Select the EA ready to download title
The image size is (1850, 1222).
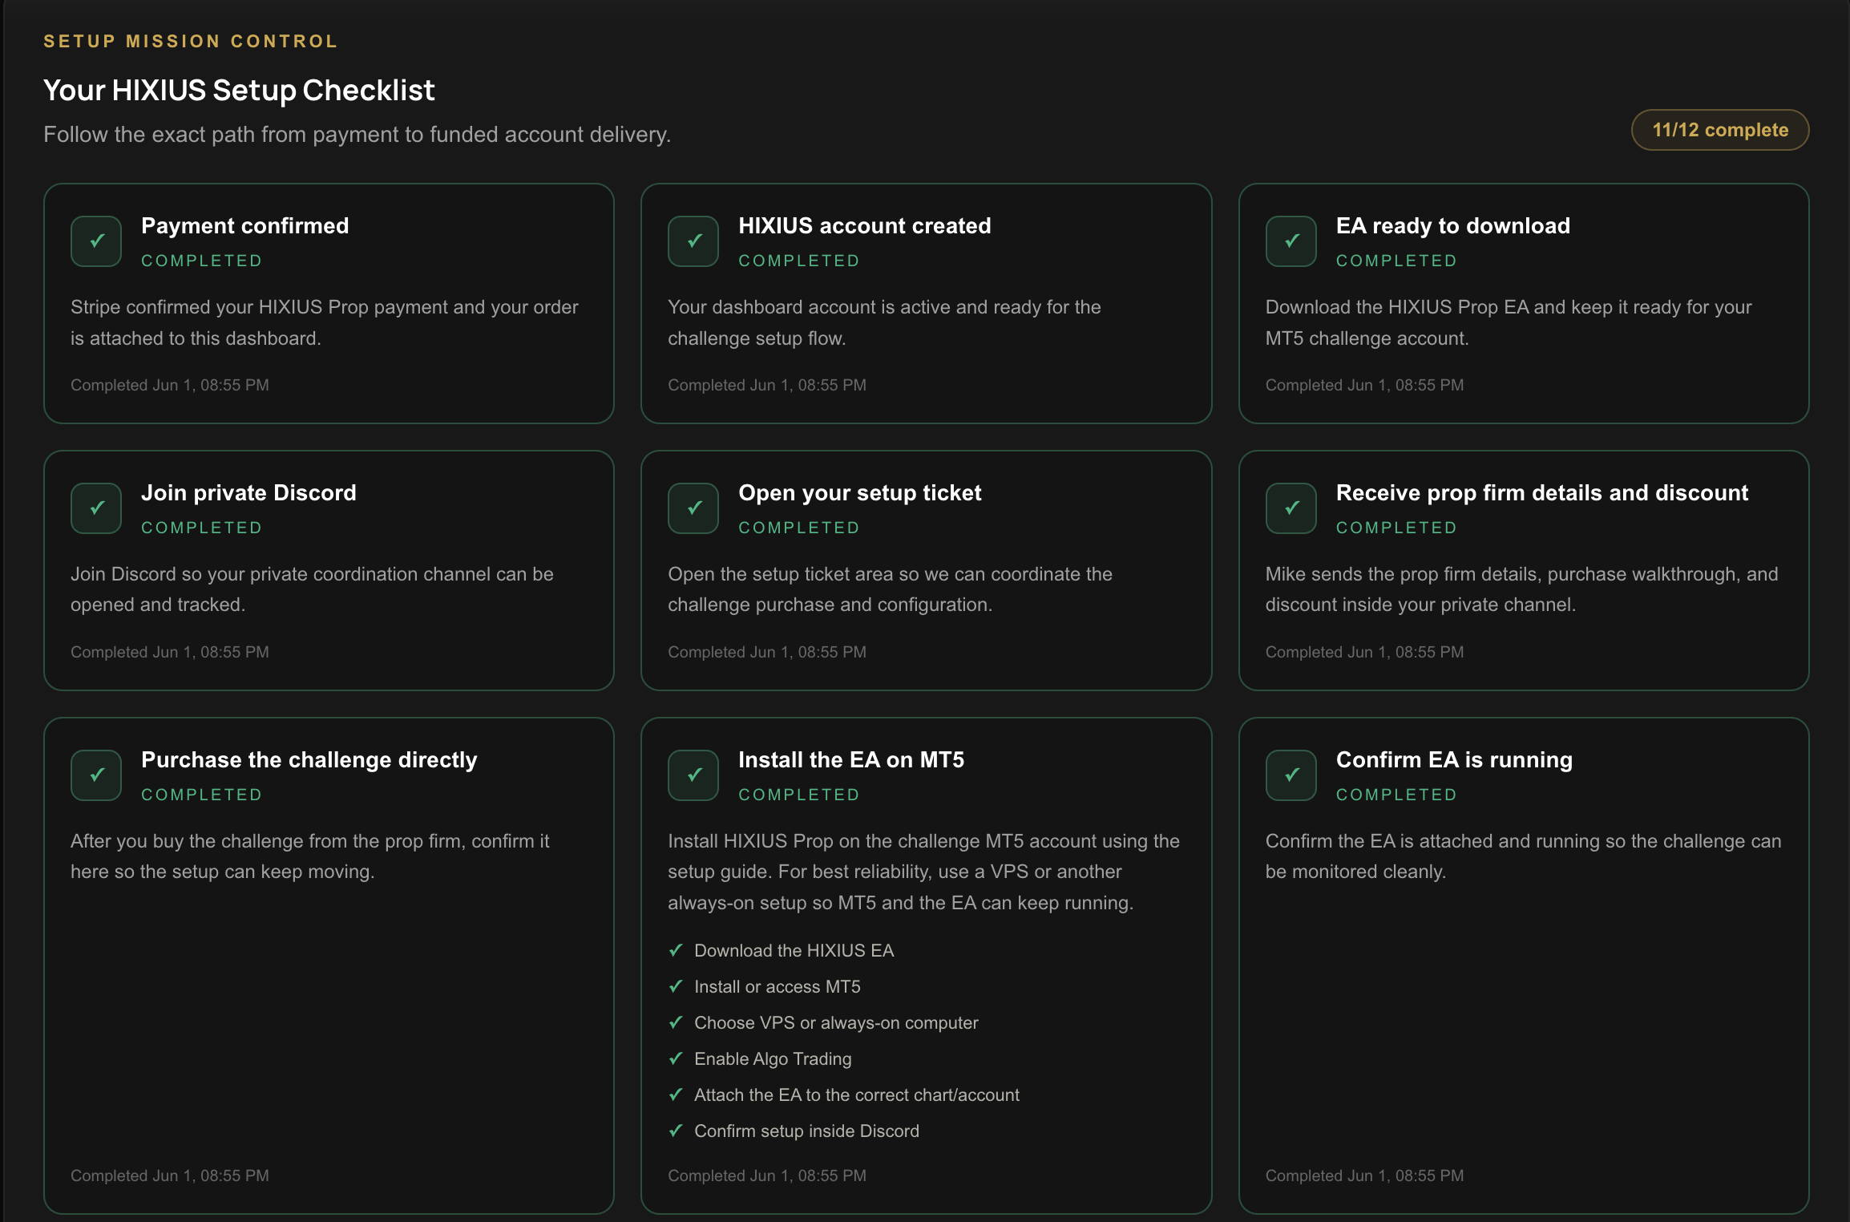[x=1453, y=225]
